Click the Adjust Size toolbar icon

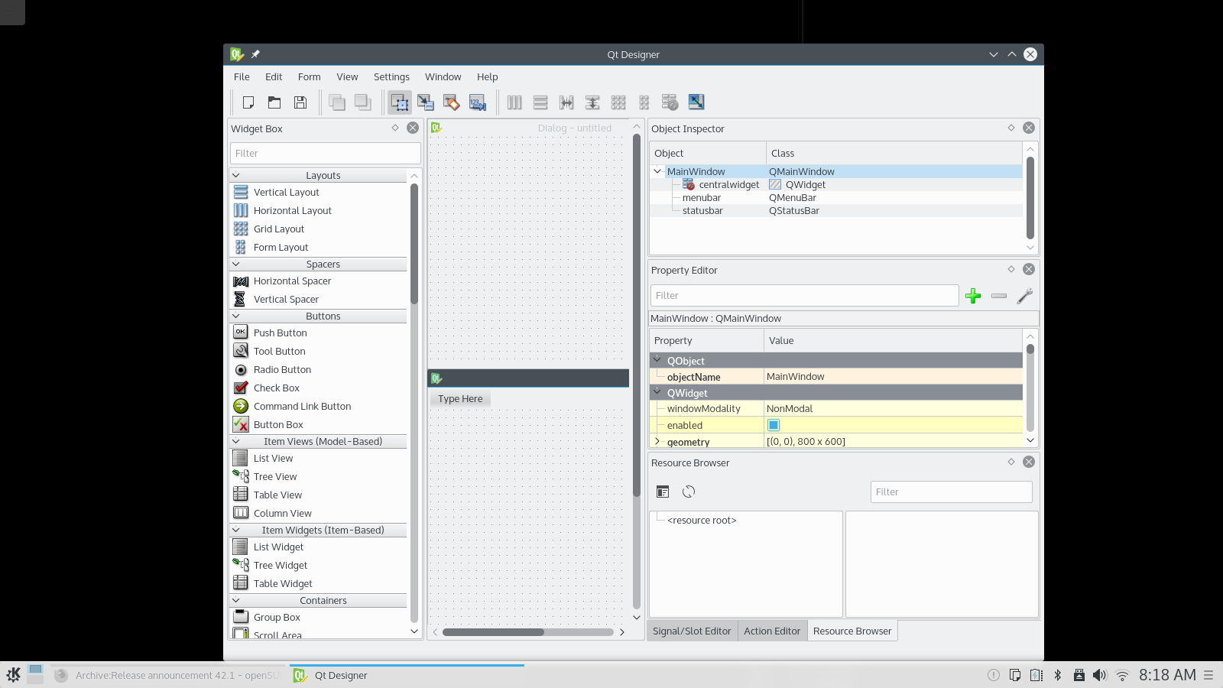pyautogui.click(x=696, y=102)
